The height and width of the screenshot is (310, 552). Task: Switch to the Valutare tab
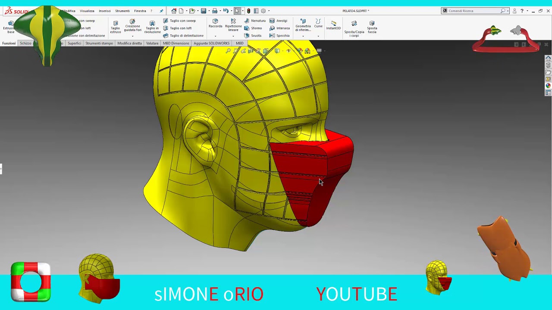[152, 43]
